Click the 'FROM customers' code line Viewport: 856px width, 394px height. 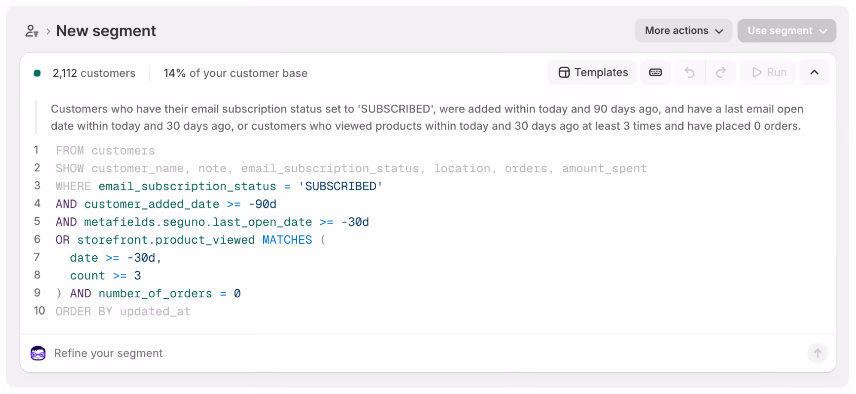(x=105, y=151)
